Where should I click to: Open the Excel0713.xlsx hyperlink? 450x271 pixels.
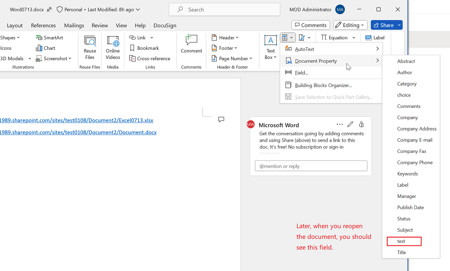point(76,120)
